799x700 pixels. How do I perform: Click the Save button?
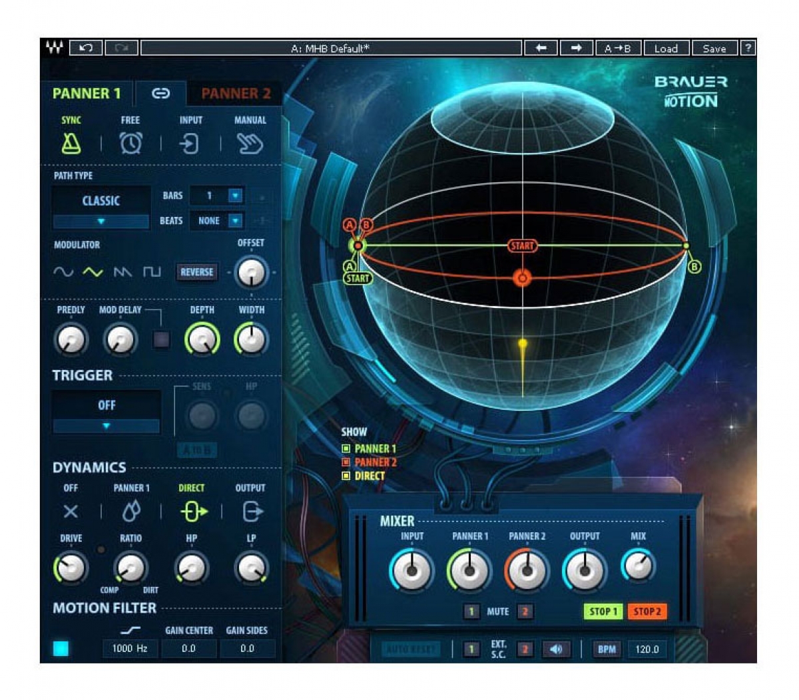(x=714, y=48)
